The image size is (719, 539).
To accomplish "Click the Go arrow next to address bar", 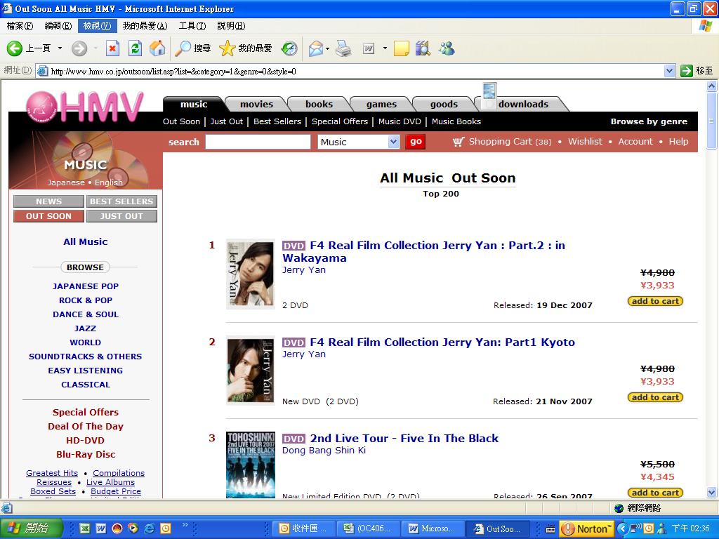I will pyautogui.click(x=687, y=71).
